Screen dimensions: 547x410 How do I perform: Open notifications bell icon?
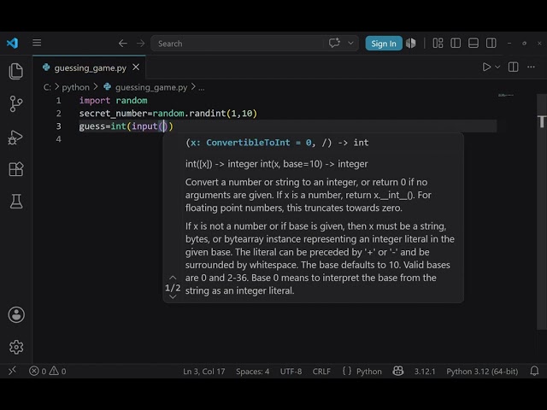534,371
